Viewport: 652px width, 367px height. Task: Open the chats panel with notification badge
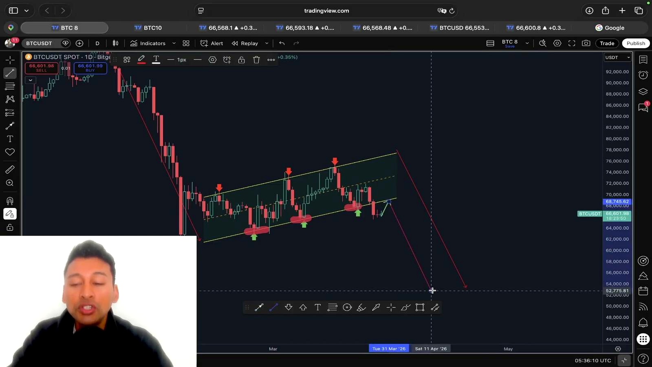pos(643,107)
